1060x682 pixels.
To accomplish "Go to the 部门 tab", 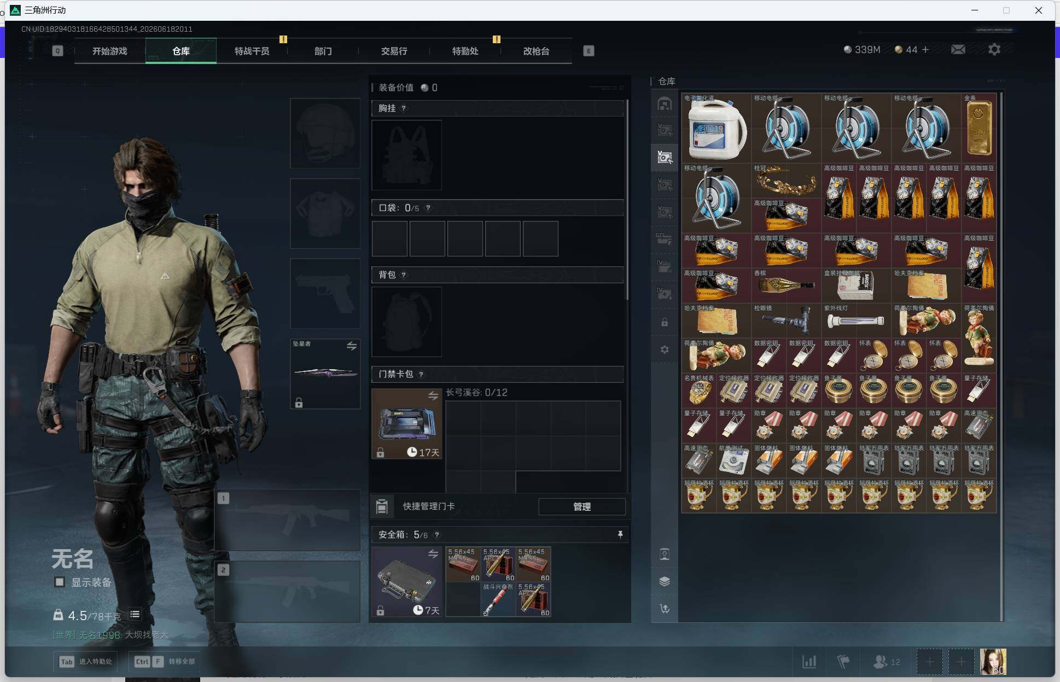I will click(323, 51).
